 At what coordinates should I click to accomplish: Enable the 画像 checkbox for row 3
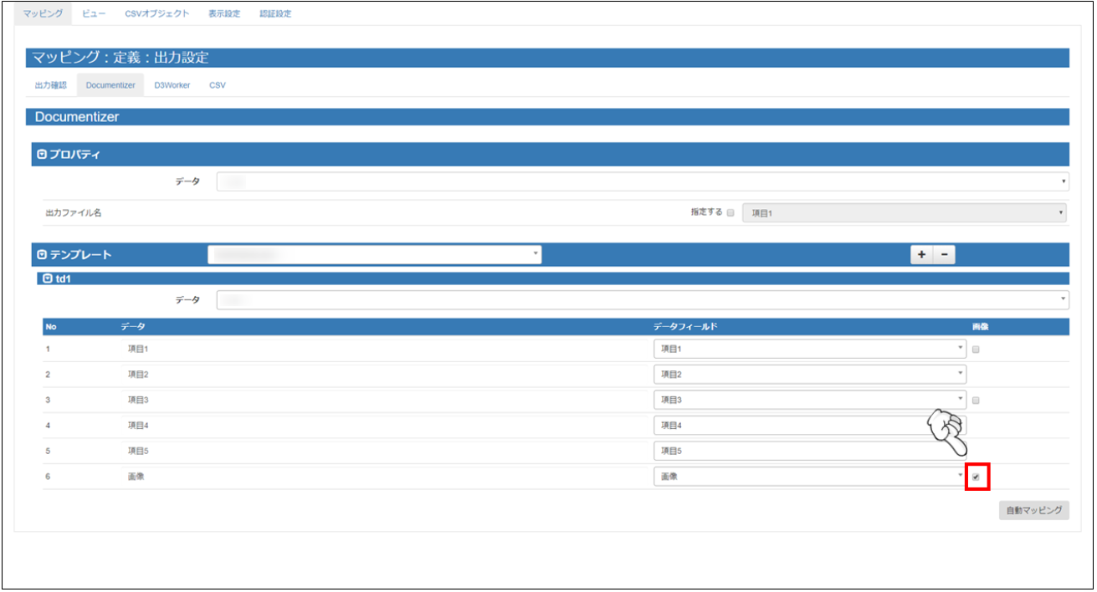(x=976, y=401)
